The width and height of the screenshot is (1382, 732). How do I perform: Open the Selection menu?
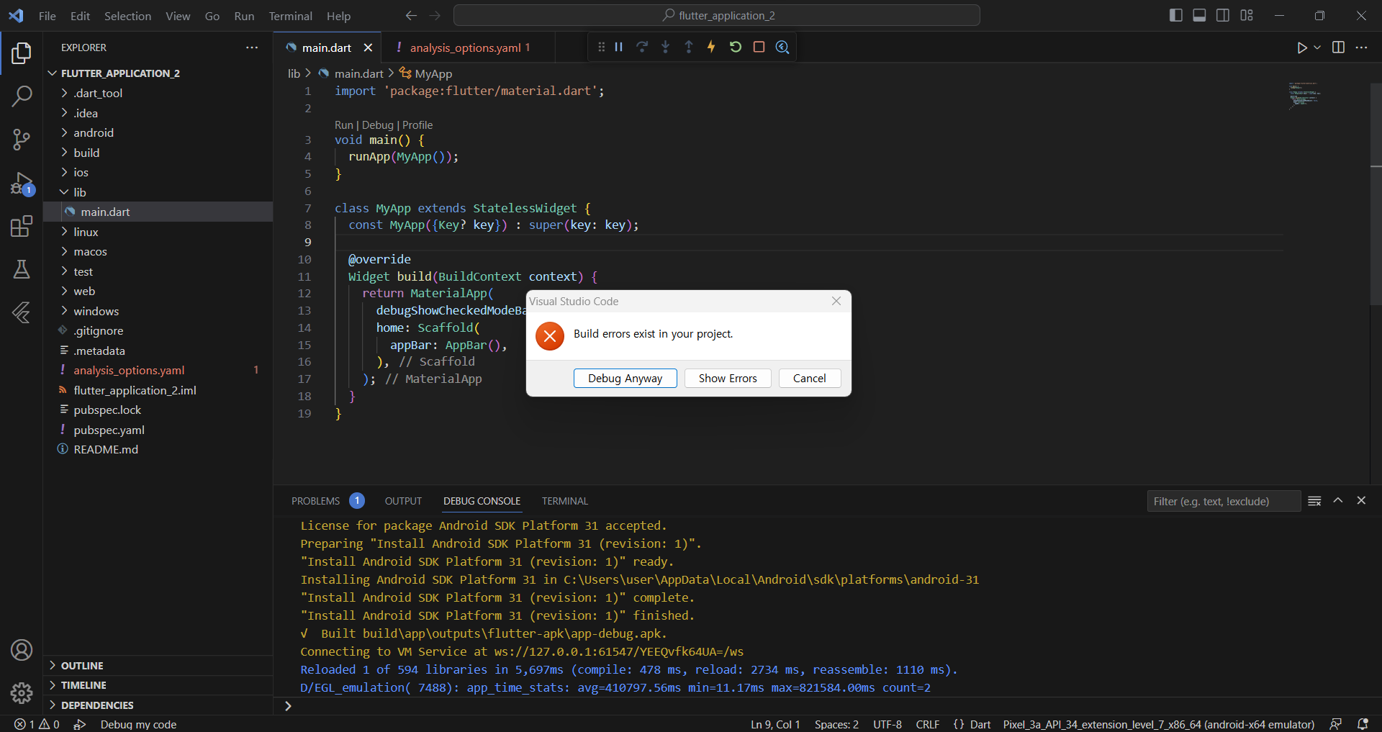[x=127, y=16]
